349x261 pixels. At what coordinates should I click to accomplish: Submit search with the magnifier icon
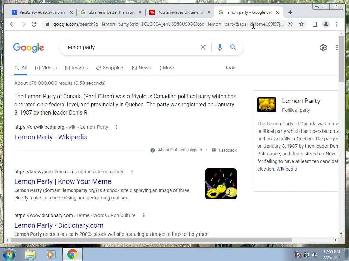[x=233, y=47]
